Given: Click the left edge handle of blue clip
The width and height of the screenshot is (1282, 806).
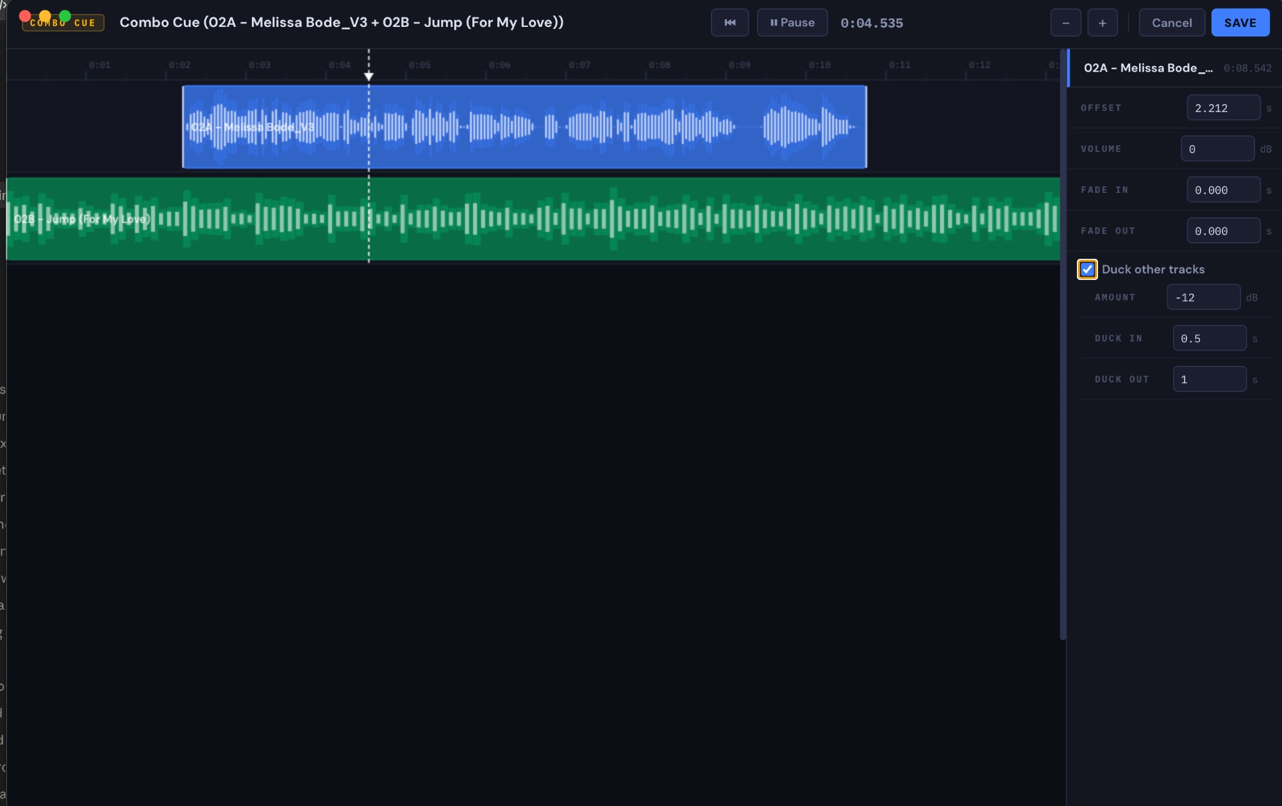Looking at the screenshot, I should coord(183,127).
